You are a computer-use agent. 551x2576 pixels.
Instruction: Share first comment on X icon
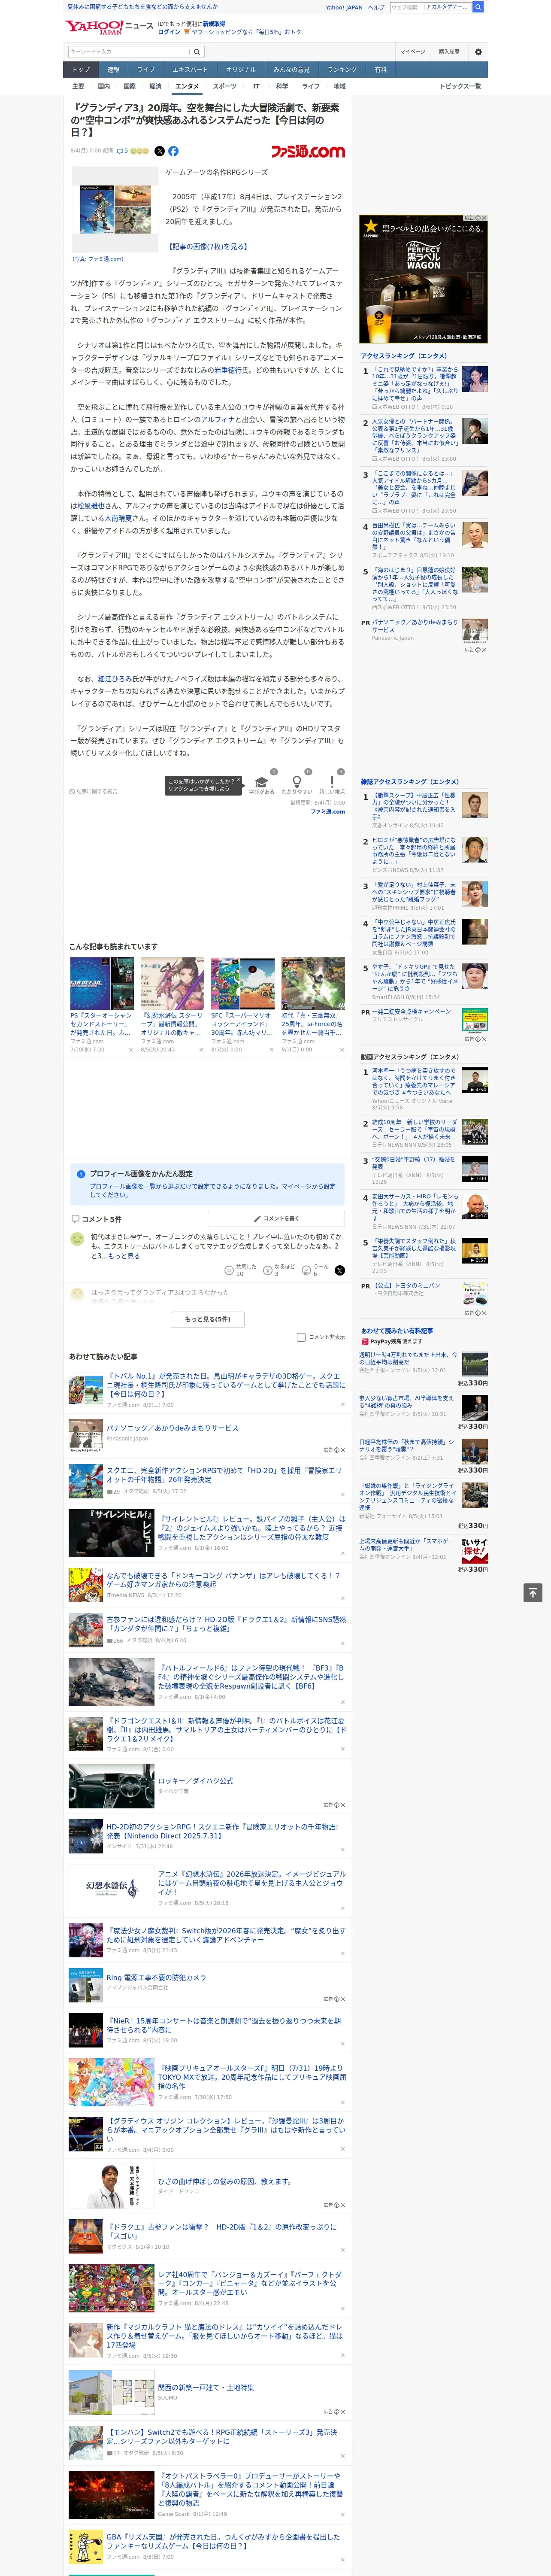pos(339,1270)
